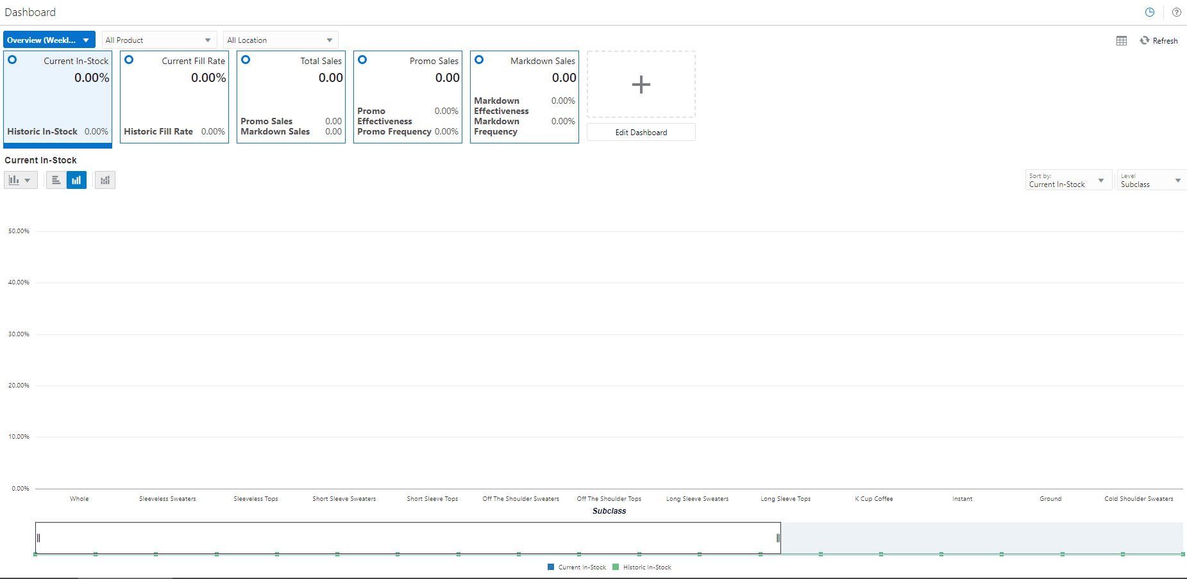Click the plus tile to add a metric
This screenshot has height=579, width=1187.
[641, 84]
